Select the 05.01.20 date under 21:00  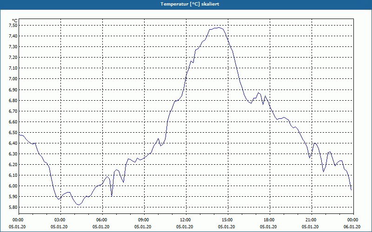coord(310,227)
